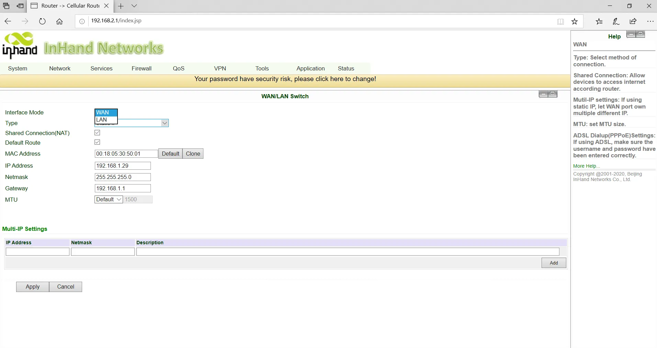Viewport: 657px width, 348px height.
Task: Minimize the WAN/LAN Switch panel
Action: click(544, 94)
